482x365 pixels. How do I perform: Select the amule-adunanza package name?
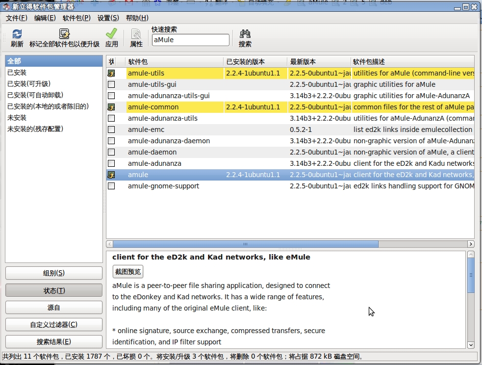154,163
